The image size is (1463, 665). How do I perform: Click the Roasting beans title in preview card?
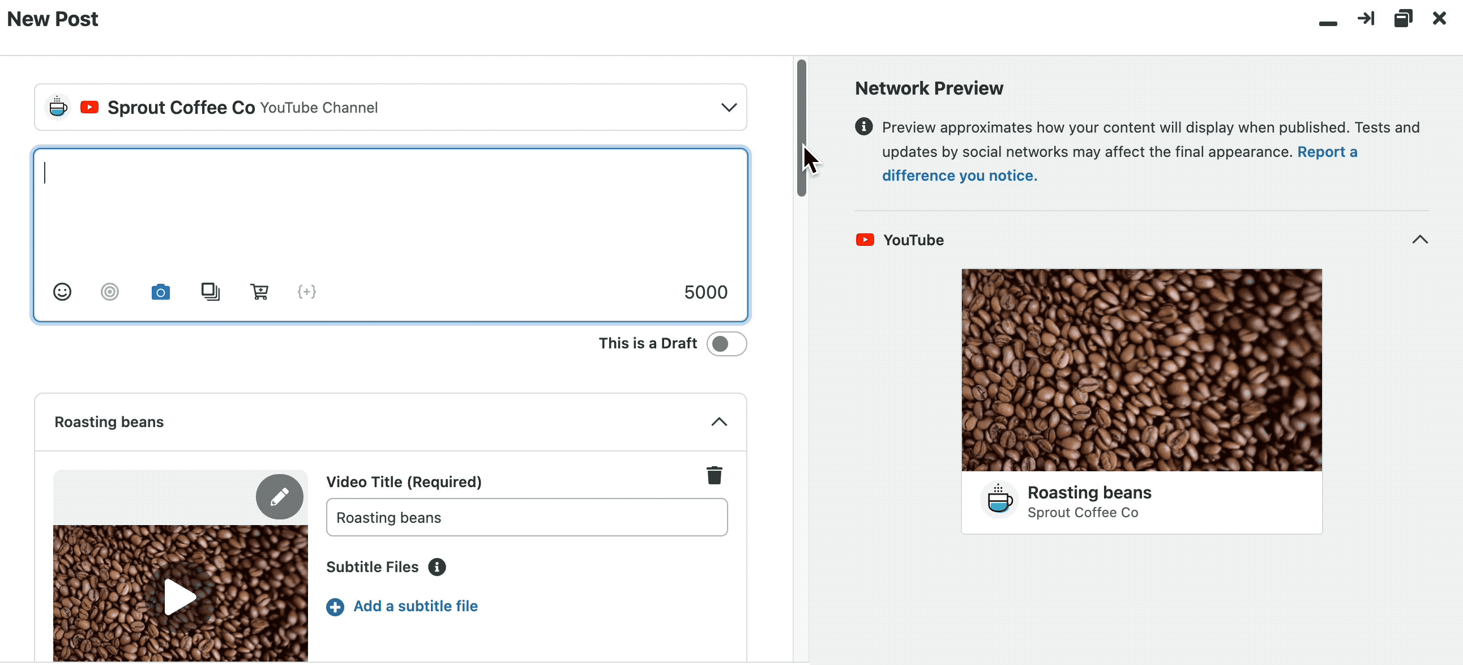tap(1089, 492)
